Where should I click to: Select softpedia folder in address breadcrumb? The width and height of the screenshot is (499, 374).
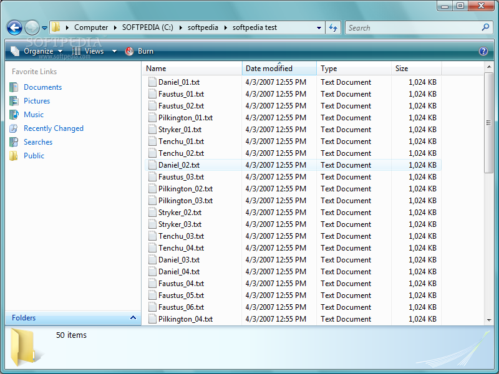[x=203, y=27]
